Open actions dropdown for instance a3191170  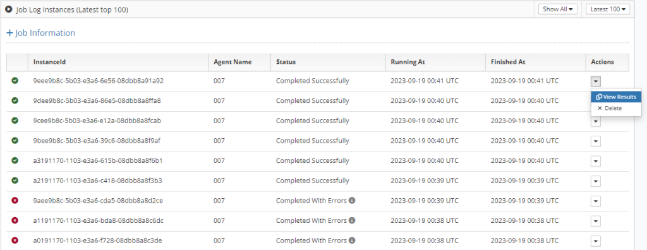coord(595,162)
